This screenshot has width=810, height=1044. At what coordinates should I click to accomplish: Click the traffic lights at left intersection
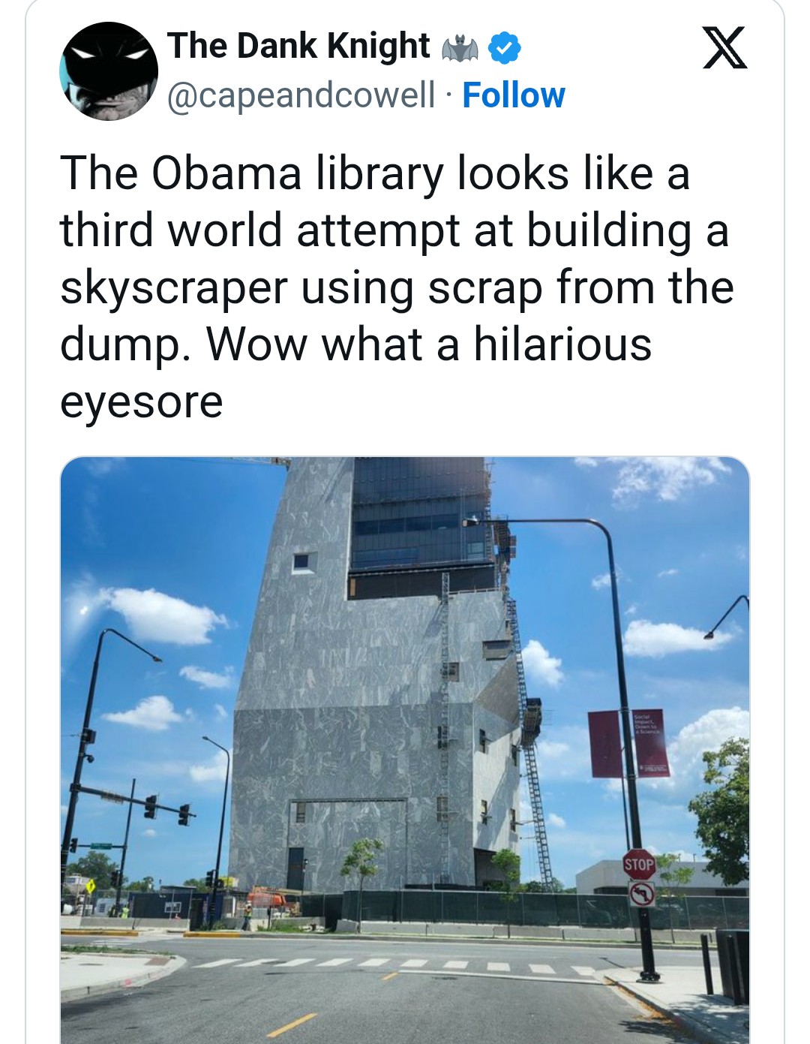pyautogui.click(x=166, y=809)
